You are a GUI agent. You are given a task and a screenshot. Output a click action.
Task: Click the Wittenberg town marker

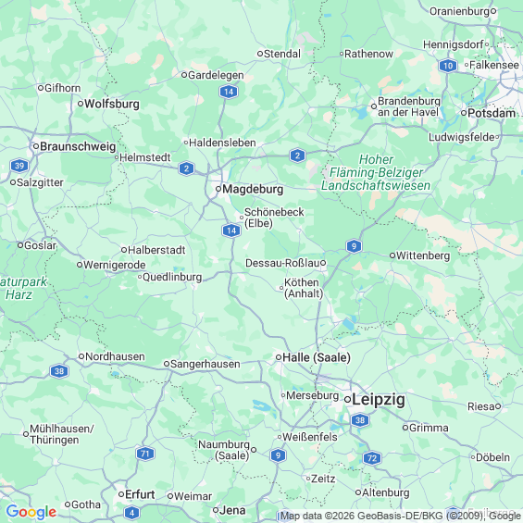click(392, 255)
